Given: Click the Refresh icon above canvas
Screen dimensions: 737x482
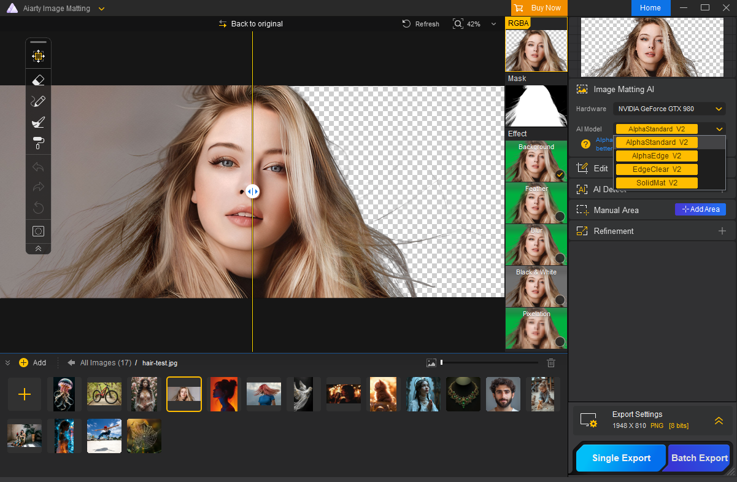Looking at the screenshot, I should [406, 24].
